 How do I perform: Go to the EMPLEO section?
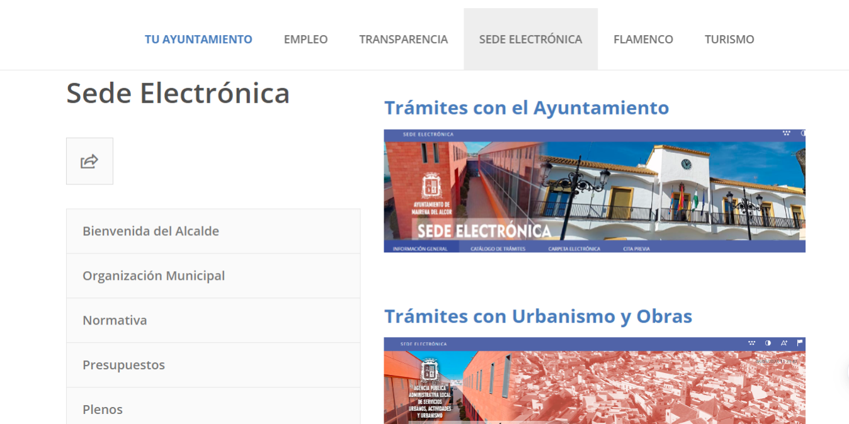(x=305, y=39)
